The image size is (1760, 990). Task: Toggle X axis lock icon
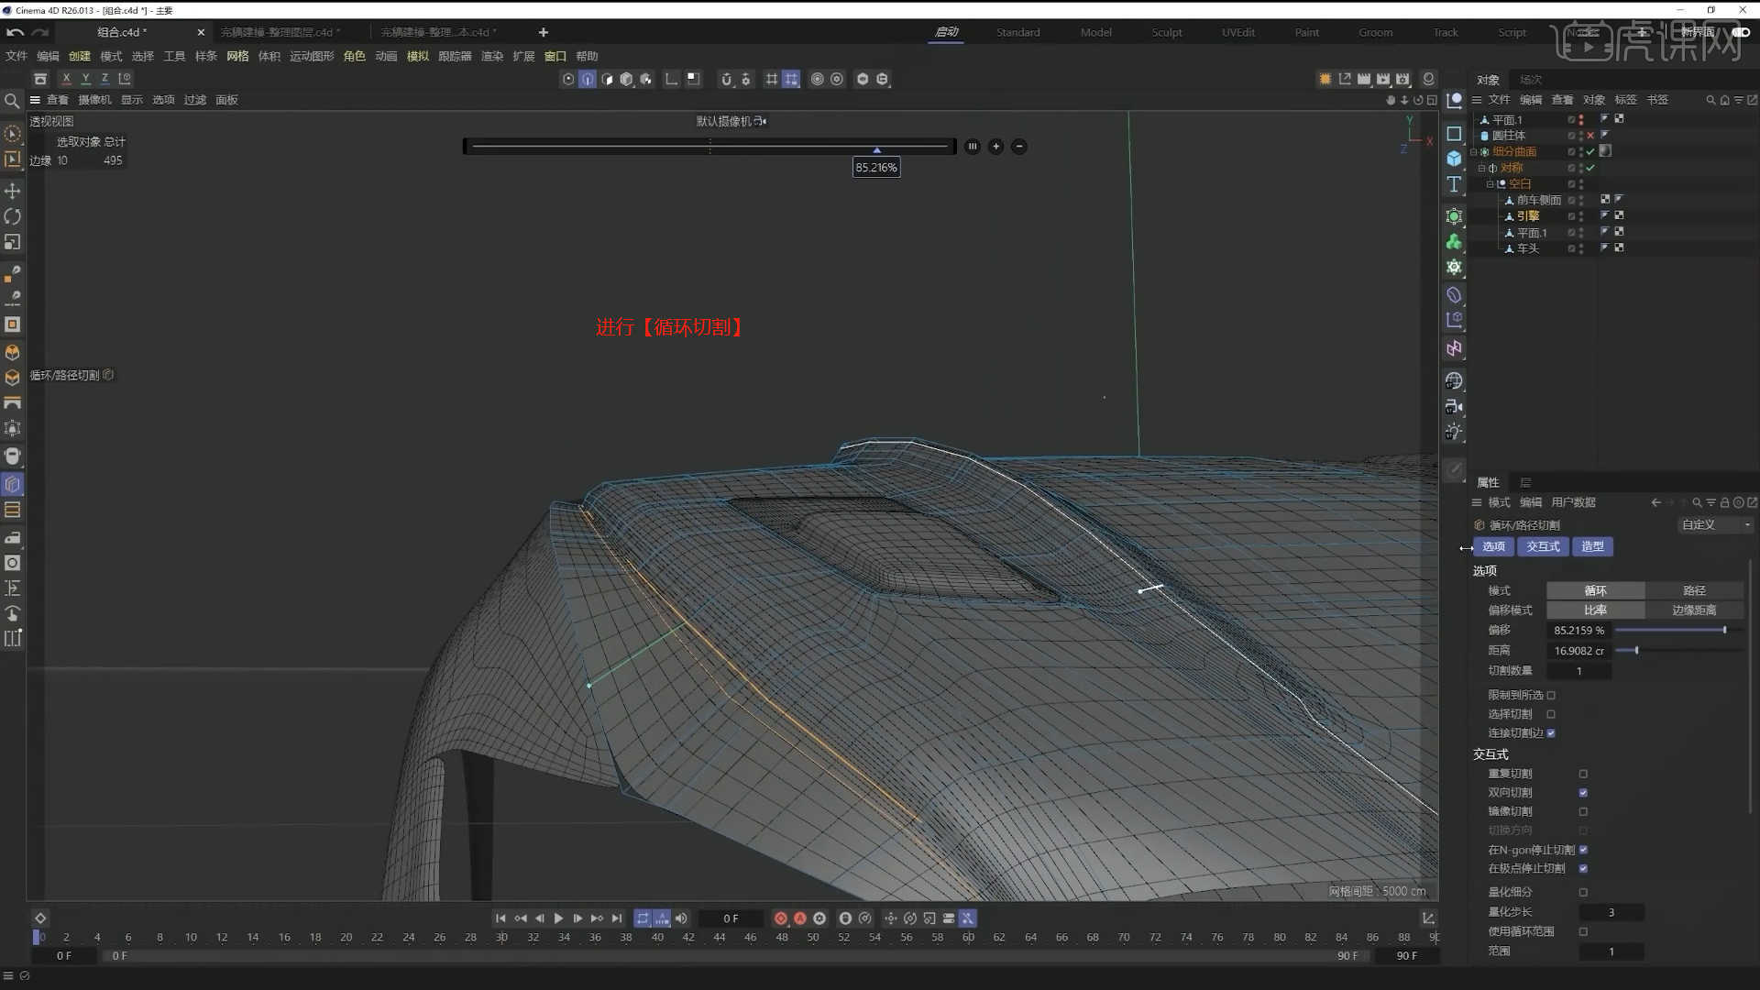(66, 79)
